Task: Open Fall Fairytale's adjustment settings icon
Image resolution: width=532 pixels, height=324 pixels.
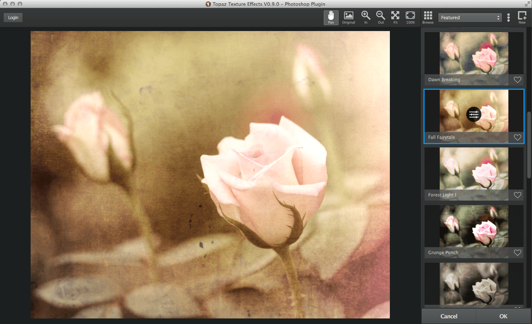Action: click(x=474, y=115)
